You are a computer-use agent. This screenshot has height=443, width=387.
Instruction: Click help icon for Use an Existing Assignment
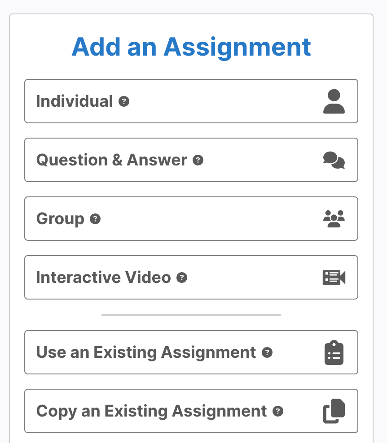267,352
